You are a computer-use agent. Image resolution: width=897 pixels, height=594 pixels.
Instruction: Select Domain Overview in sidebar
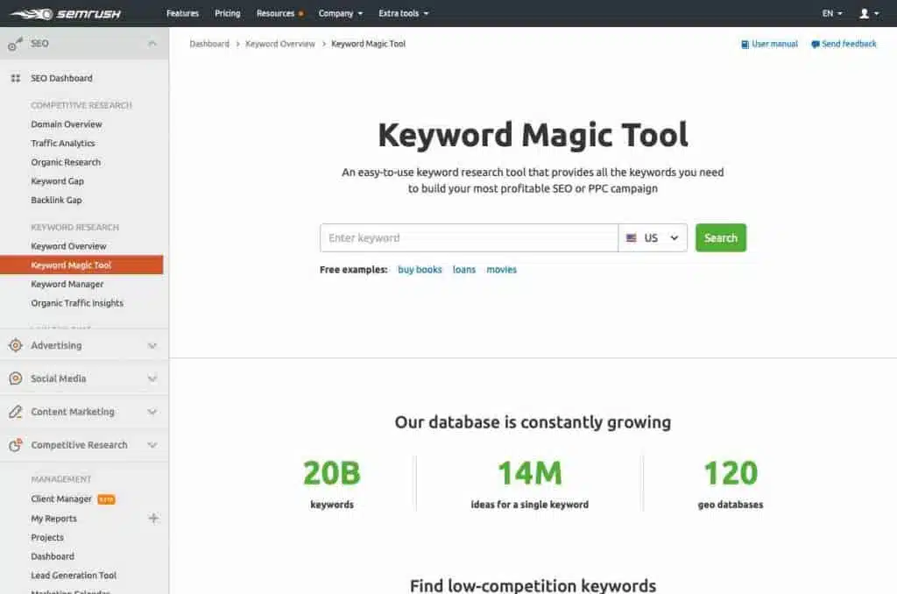[x=67, y=124]
